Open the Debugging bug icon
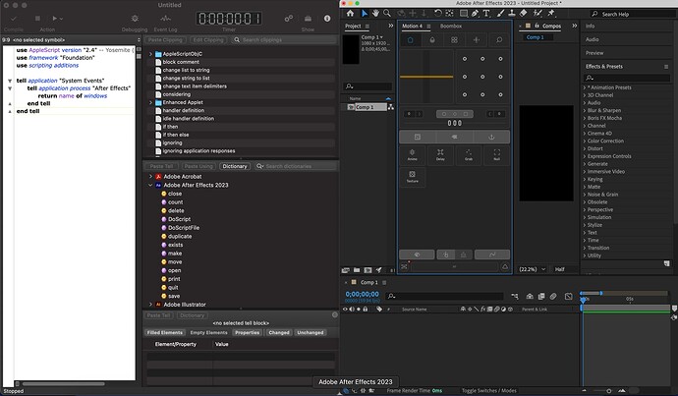678x396 pixels. (135, 19)
